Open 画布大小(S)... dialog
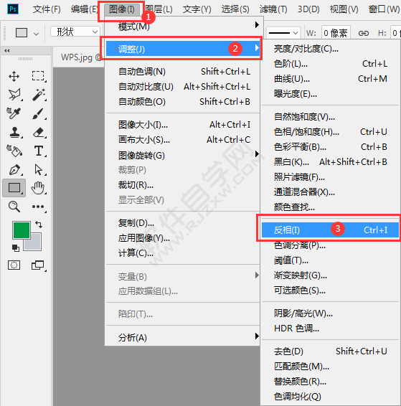Screen dimensions: 401x406 (x=183, y=140)
